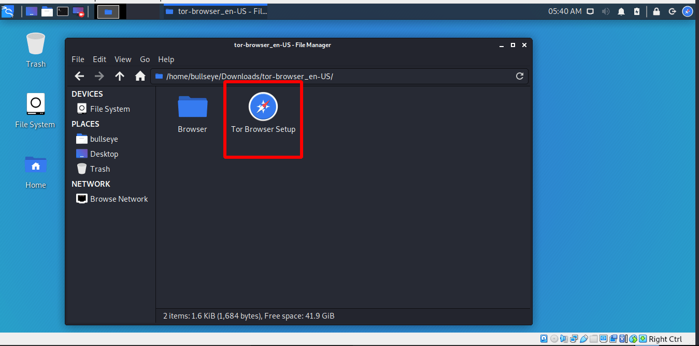The height and width of the screenshot is (346, 699).
Task: Open the terminal emulator panel launcher
Action: click(63, 11)
